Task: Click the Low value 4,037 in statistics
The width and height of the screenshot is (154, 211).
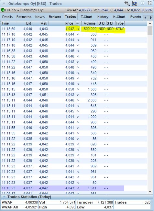Action: 108,207
